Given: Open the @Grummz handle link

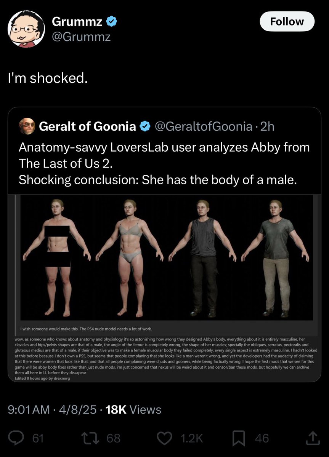Looking at the screenshot, I should [x=81, y=37].
